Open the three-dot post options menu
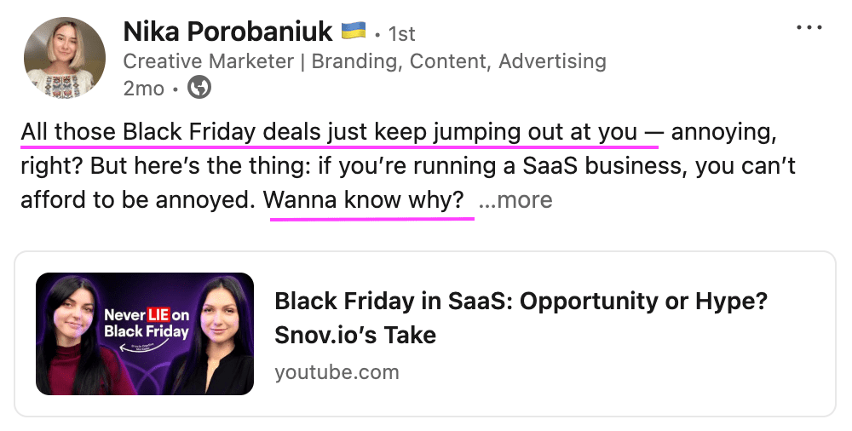Image resolution: width=852 pixels, height=431 pixels. [x=809, y=28]
